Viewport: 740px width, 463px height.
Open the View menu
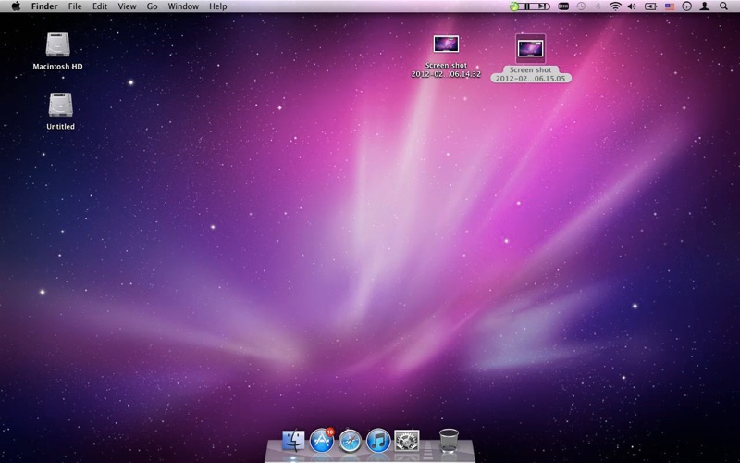click(127, 6)
